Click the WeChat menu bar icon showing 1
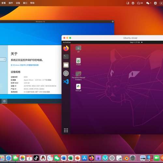The width and height of the screenshot is (163, 163). tap(149, 3)
